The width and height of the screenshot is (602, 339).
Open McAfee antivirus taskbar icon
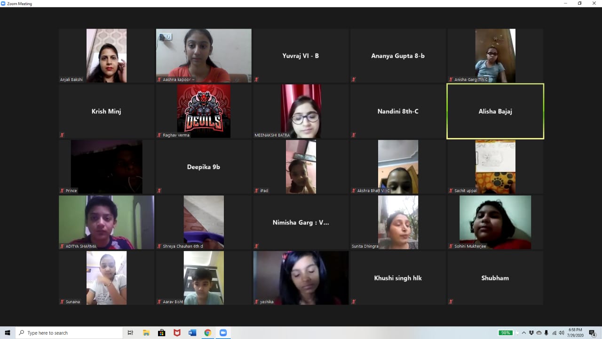pos(177,333)
